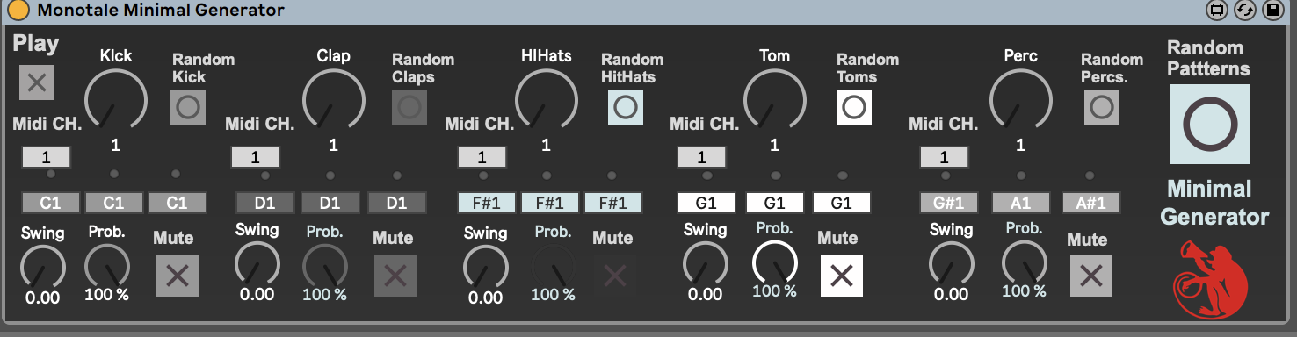
Task: Trigger the Random HitHats circle button
Action: pos(626,107)
